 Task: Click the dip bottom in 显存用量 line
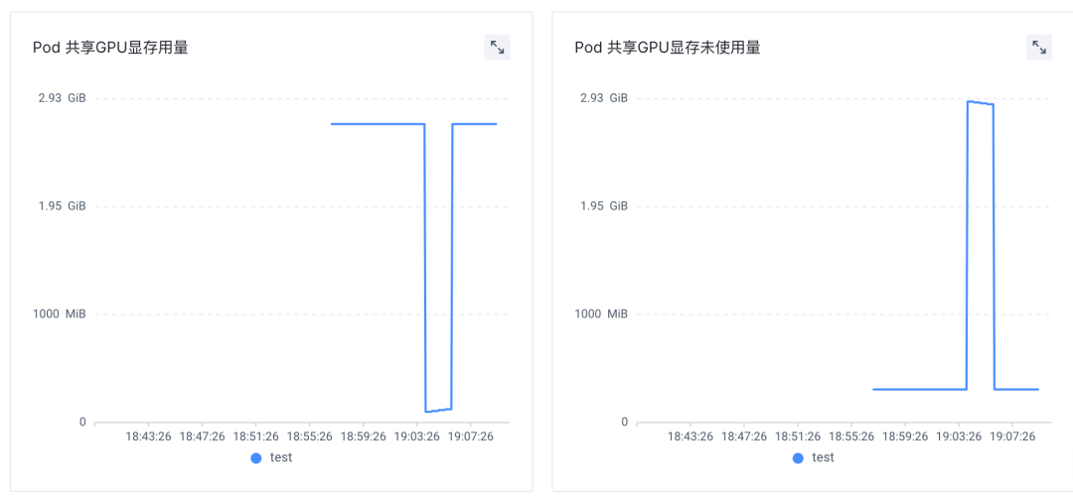[x=439, y=410]
